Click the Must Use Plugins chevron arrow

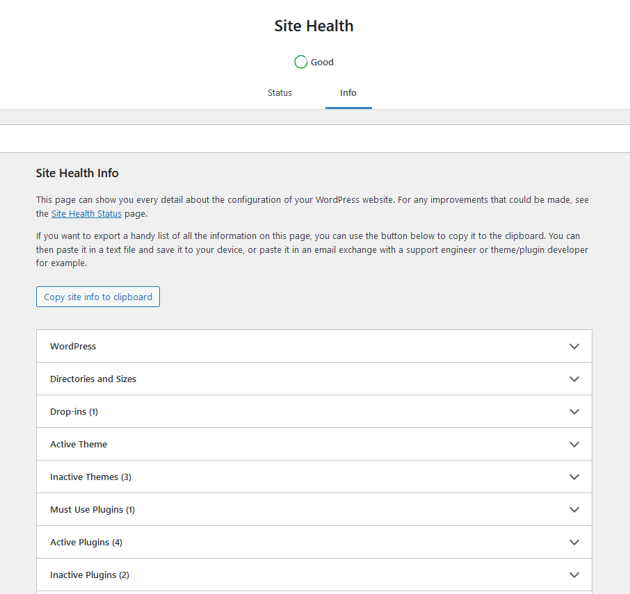click(x=574, y=510)
